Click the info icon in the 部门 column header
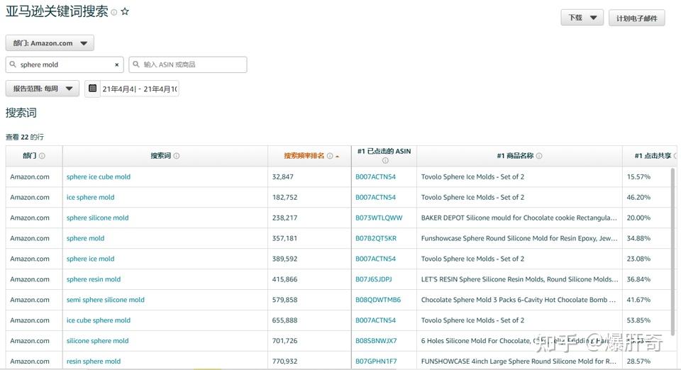 point(42,156)
